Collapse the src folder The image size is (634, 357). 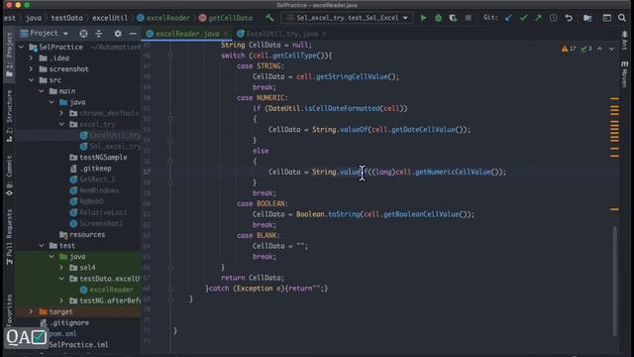click(x=31, y=80)
